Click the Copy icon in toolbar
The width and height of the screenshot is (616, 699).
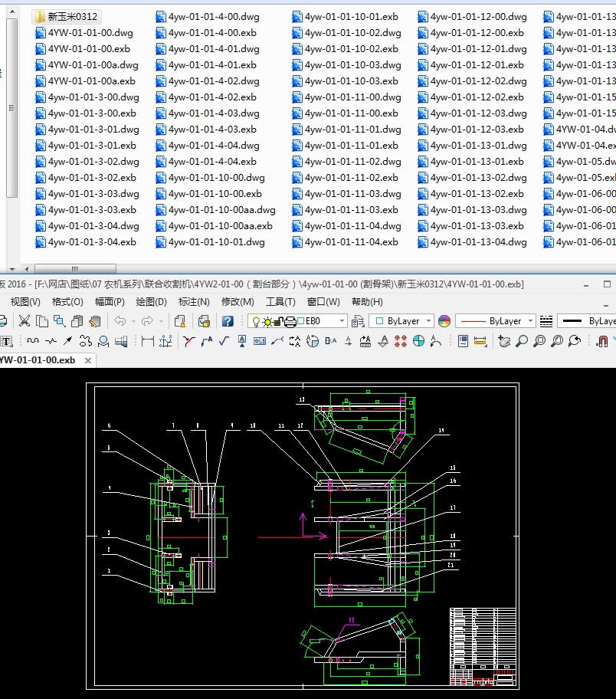click(x=42, y=321)
